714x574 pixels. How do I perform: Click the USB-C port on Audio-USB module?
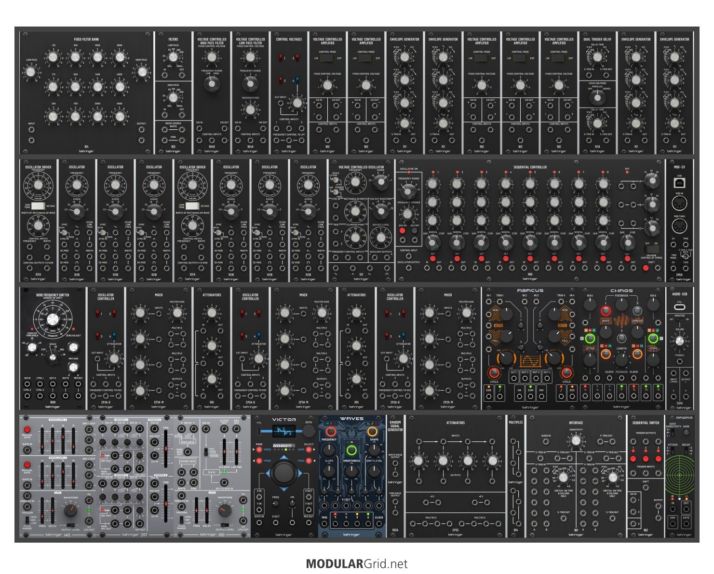(x=679, y=306)
